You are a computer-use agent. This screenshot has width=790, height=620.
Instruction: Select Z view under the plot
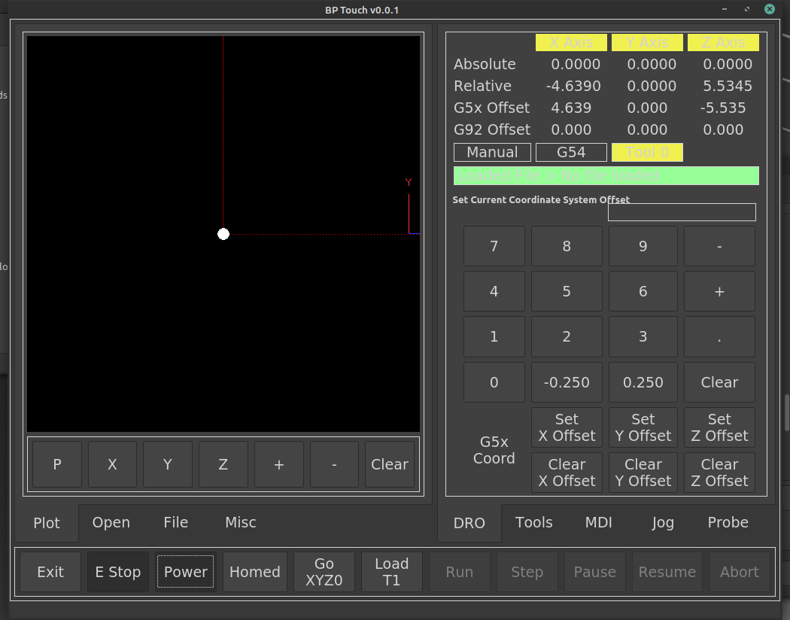(223, 464)
